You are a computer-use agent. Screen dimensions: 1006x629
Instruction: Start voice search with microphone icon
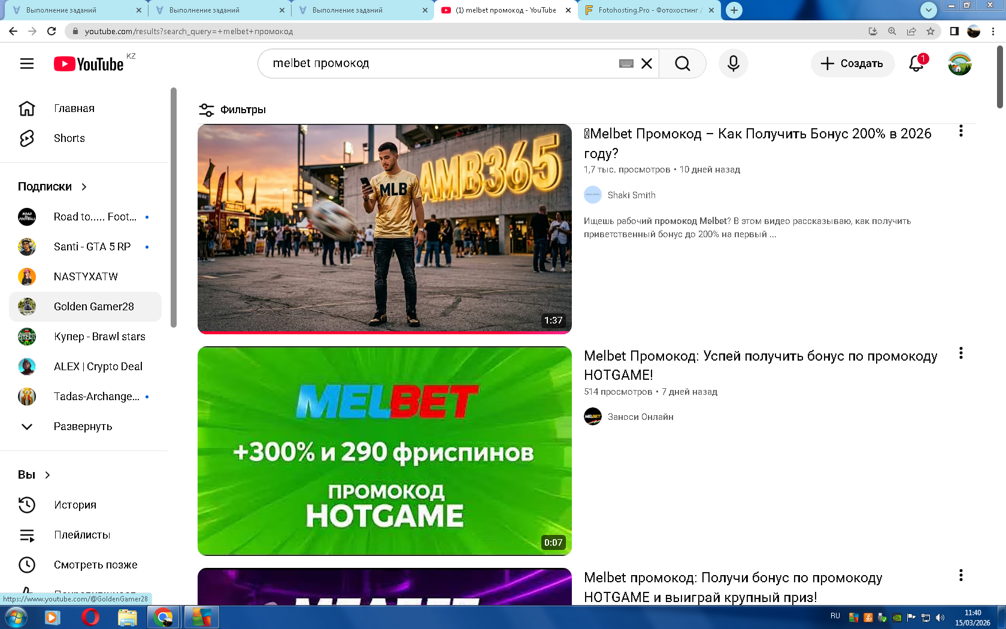click(x=733, y=63)
